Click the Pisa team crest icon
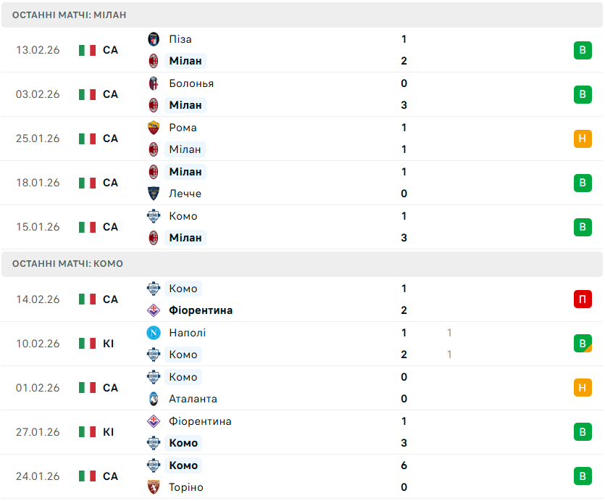Viewport: 605px width, 501px height. click(154, 39)
